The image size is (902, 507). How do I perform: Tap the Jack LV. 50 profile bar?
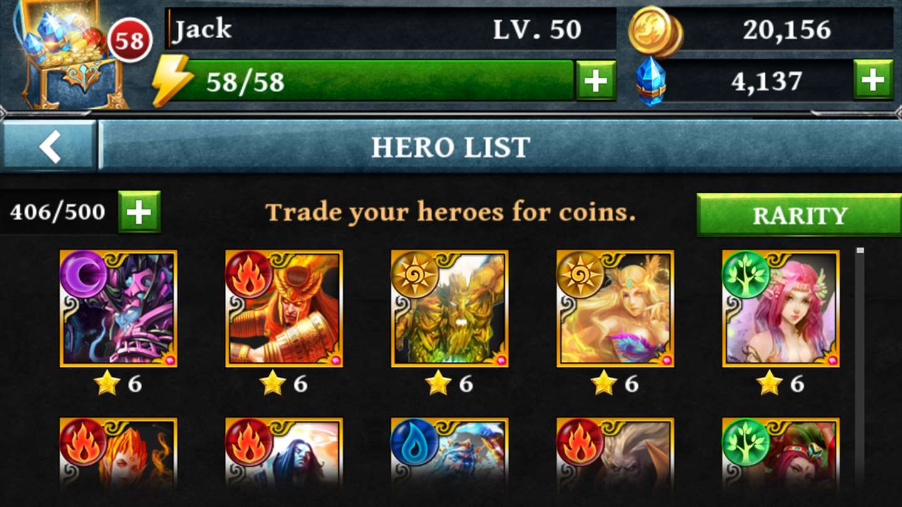[x=391, y=29]
